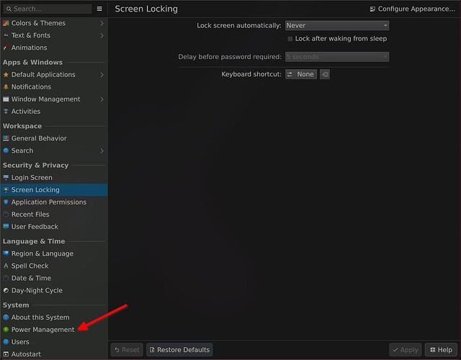Click the Window Management icon
Screen dimensions: 461x360
6,99
